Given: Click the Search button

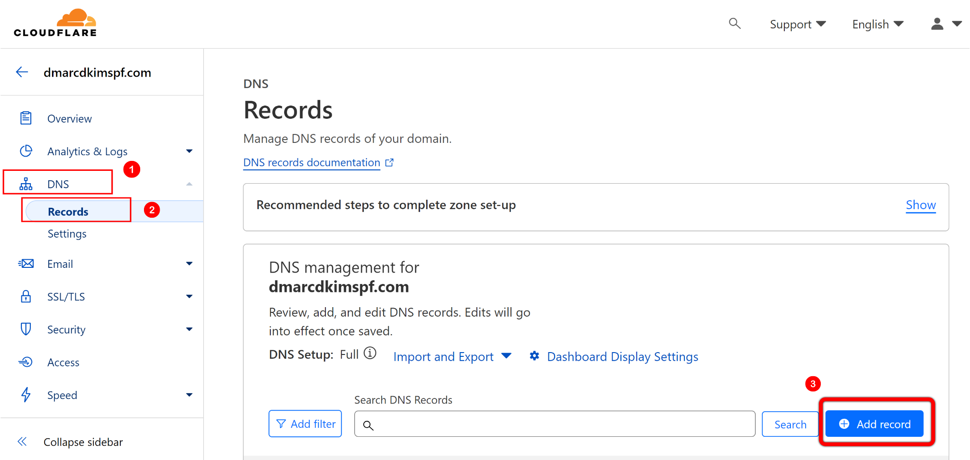Looking at the screenshot, I should coord(790,424).
